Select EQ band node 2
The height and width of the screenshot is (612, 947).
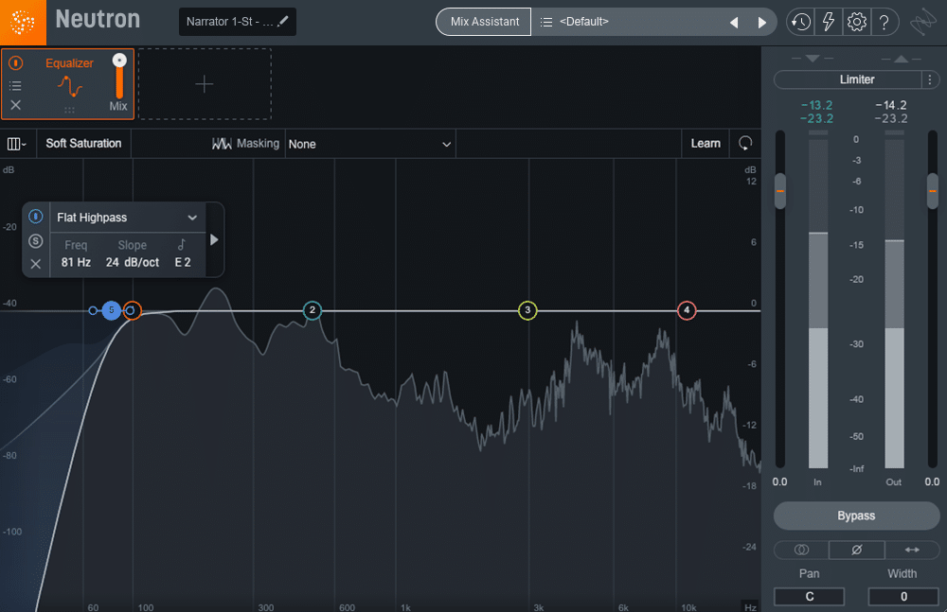(313, 310)
